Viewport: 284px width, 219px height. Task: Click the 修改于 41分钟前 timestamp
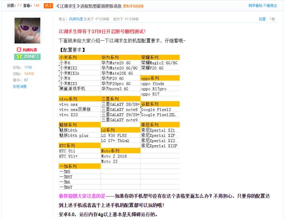coord(126,19)
